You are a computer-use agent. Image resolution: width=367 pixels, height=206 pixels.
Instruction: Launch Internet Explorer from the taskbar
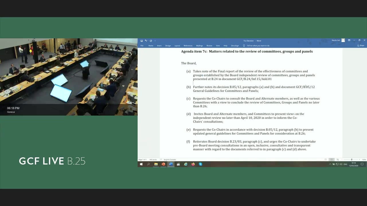[x=186, y=164]
